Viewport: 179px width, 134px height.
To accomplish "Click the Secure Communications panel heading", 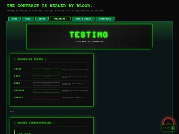I will coord(34,123).
